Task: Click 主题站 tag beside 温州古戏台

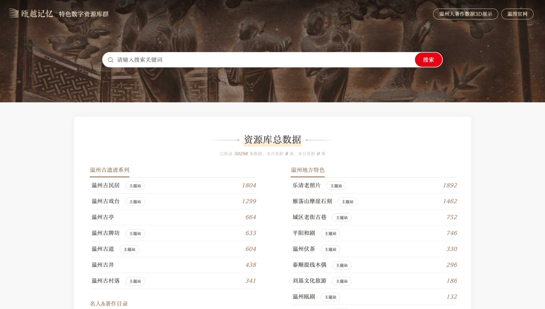Action: click(x=135, y=202)
